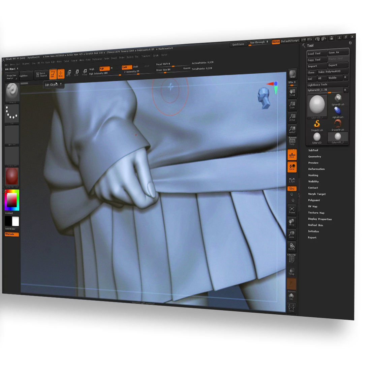Image resolution: width=369 pixels, height=379 pixels.
Task: Click the AAHalf icon
Action: (x=293, y=130)
